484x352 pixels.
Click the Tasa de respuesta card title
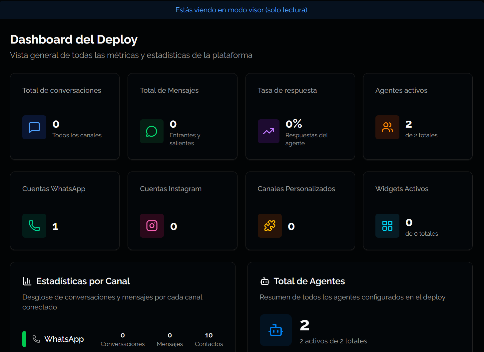[x=287, y=90]
